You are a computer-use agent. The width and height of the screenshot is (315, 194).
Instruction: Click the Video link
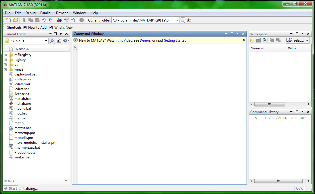[x=128, y=40]
